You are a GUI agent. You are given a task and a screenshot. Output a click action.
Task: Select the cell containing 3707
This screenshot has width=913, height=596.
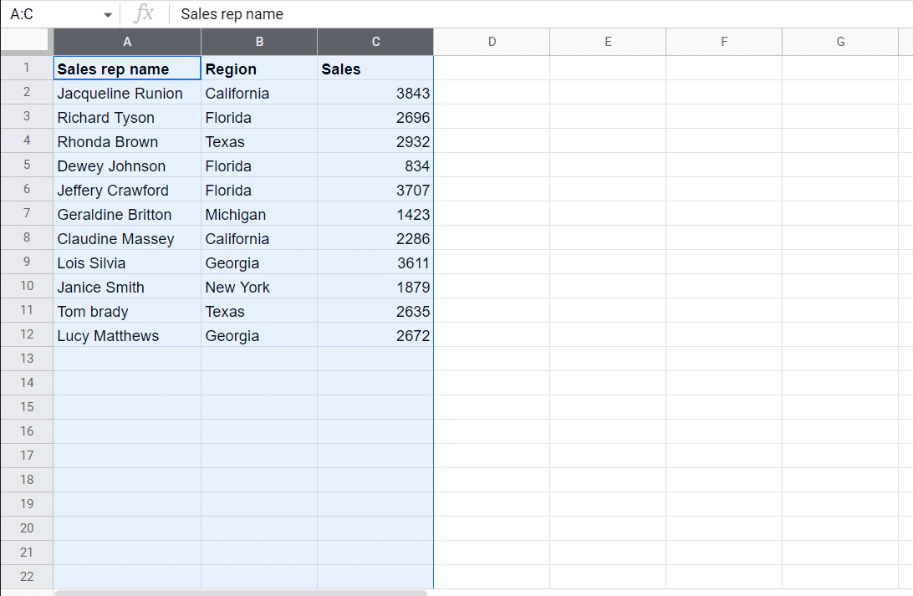[375, 191]
